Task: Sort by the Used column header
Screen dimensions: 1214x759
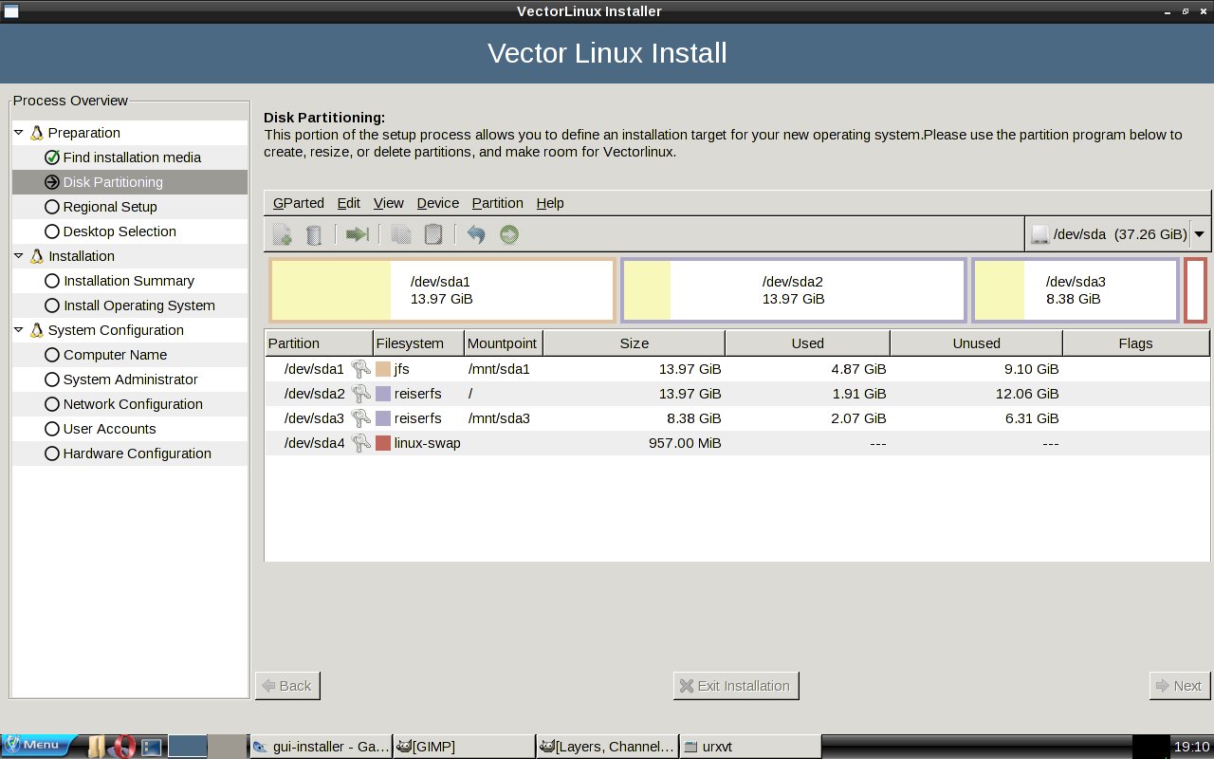Action: coord(807,343)
